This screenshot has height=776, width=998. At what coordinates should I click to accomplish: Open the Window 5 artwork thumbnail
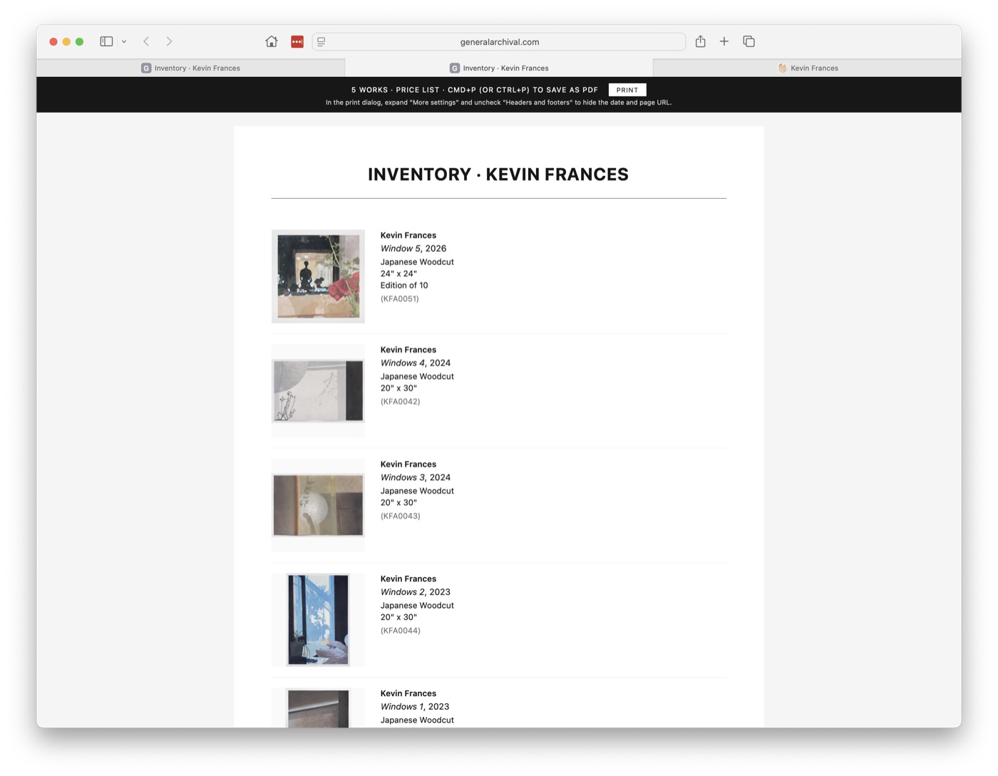(x=318, y=276)
